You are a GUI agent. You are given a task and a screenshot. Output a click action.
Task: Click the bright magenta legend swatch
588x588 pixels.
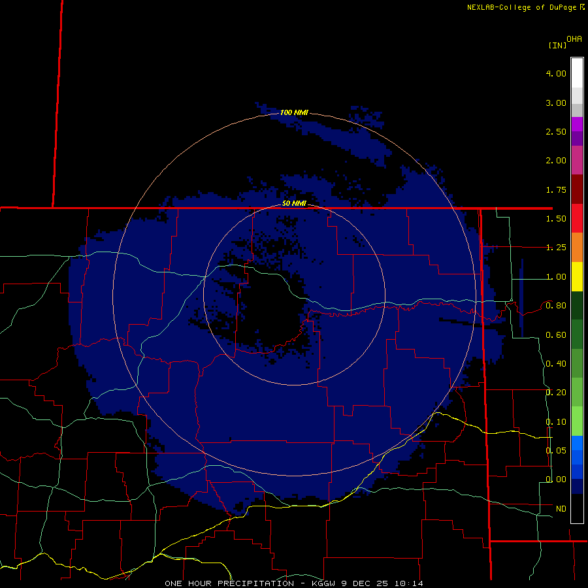pyautogui.click(x=577, y=124)
